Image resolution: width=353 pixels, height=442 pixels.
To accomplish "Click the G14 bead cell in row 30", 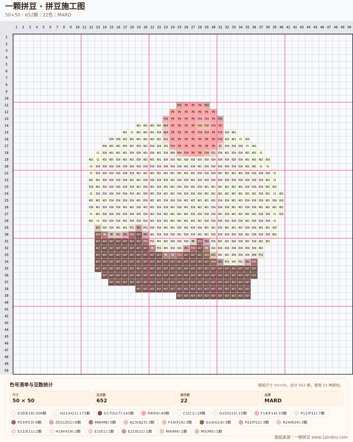I will [x=98, y=234].
